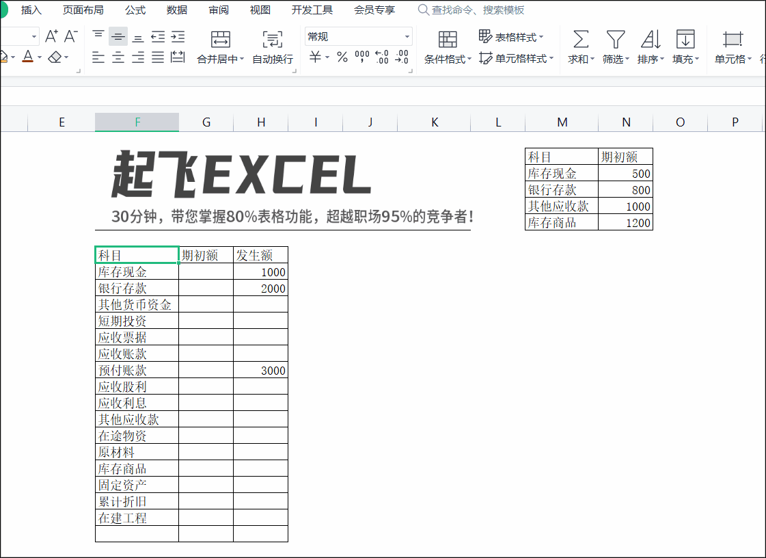This screenshot has width=766, height=558.
Task: Toggle 自动换行 wrap text
Action: pyautogui.click(x=273, y=47)
